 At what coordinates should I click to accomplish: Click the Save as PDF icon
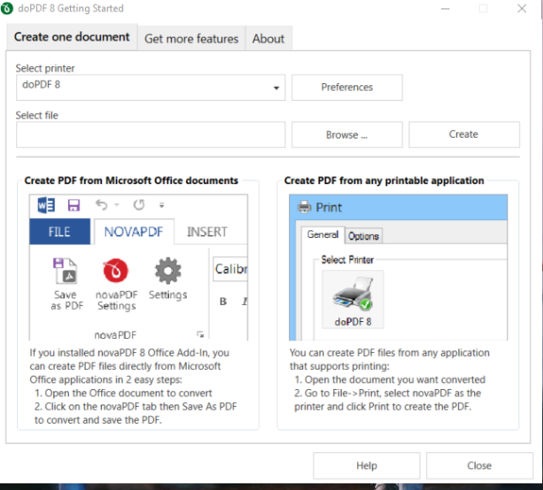(x=66, y=271)
